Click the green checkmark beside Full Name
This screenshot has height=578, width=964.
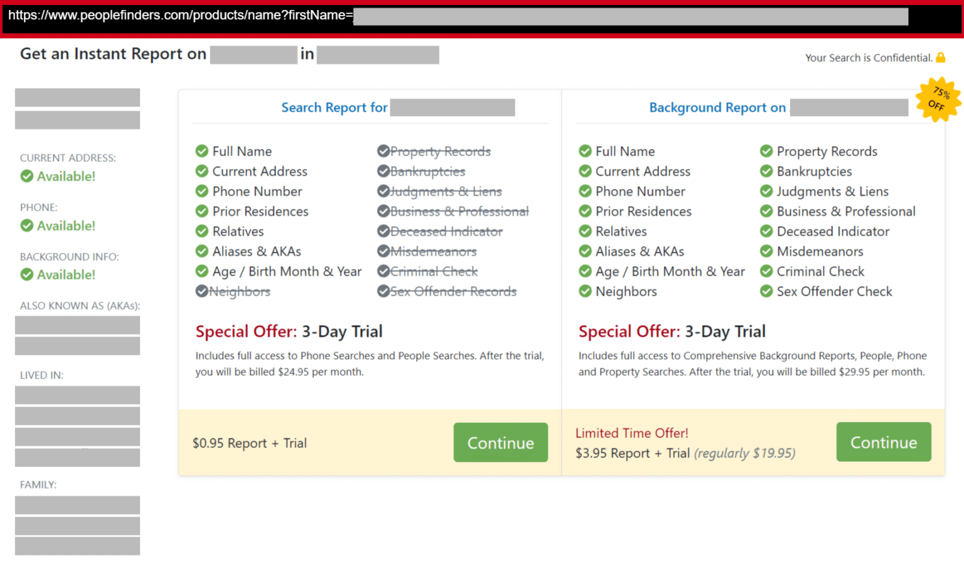tap(202, 151)
